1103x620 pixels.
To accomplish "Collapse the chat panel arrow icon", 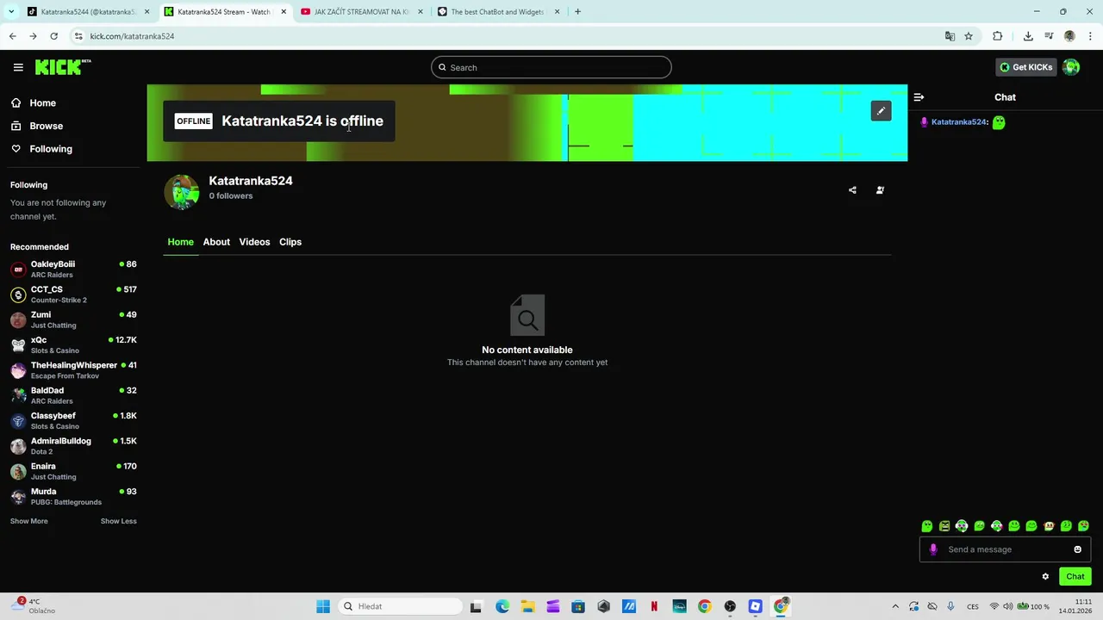I will [919, 97].
